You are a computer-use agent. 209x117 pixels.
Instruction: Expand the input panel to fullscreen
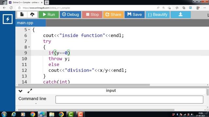coord(30,91)
